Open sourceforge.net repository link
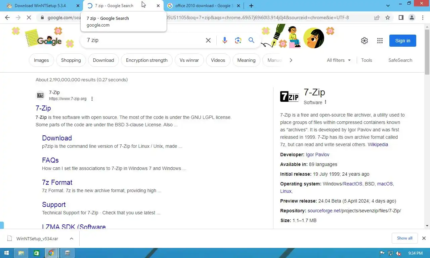Image resolution: width=430 pixels, height=258 pixels. coord(324,211)
